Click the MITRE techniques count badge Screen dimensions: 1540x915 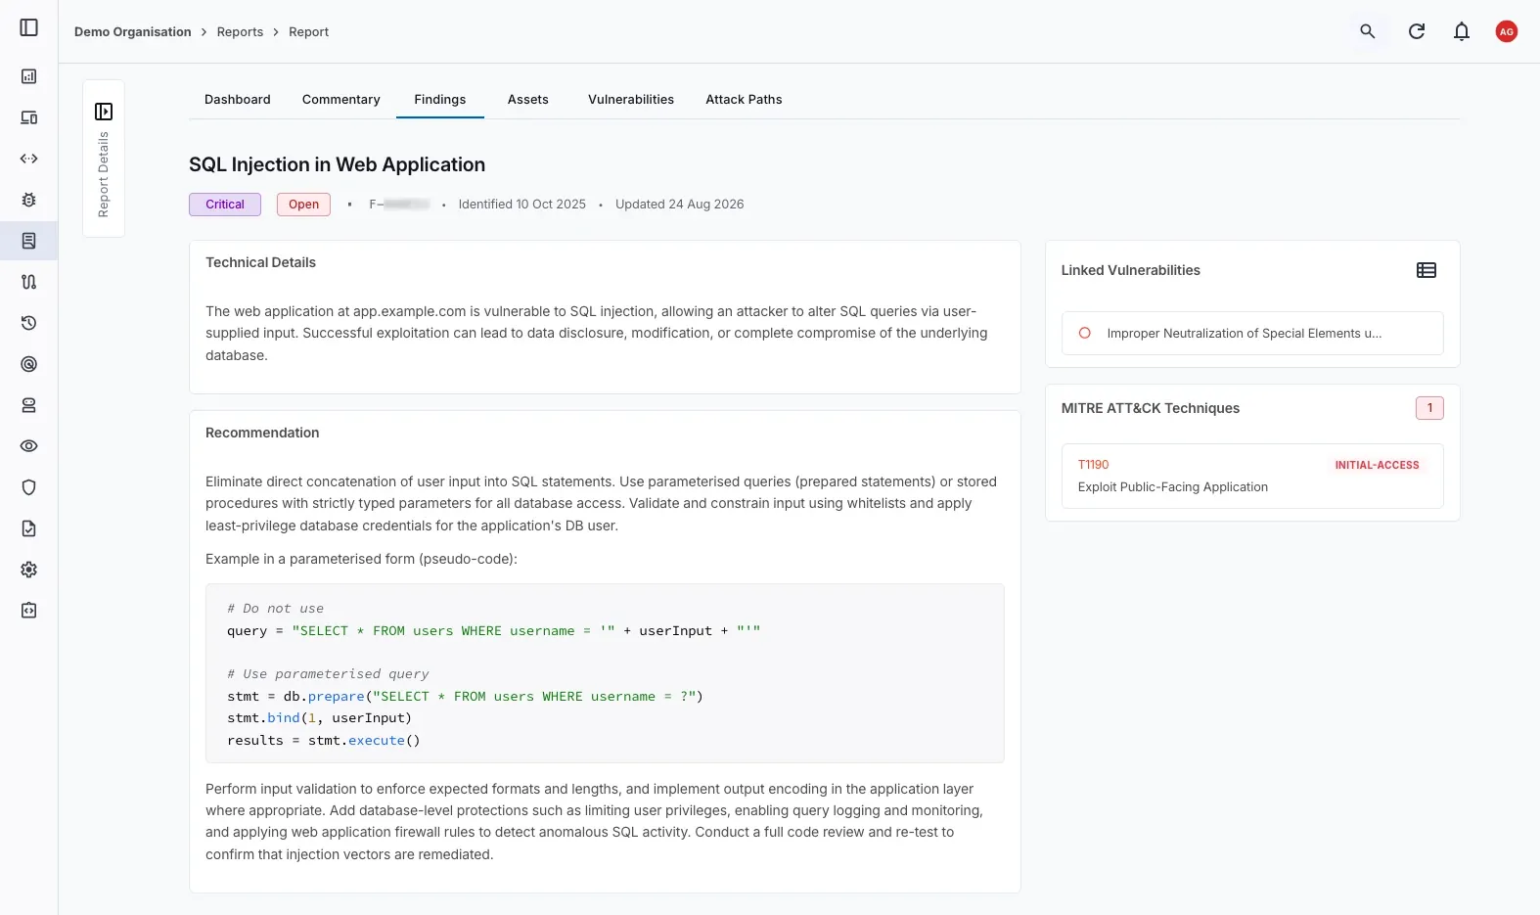point(1429,408)
